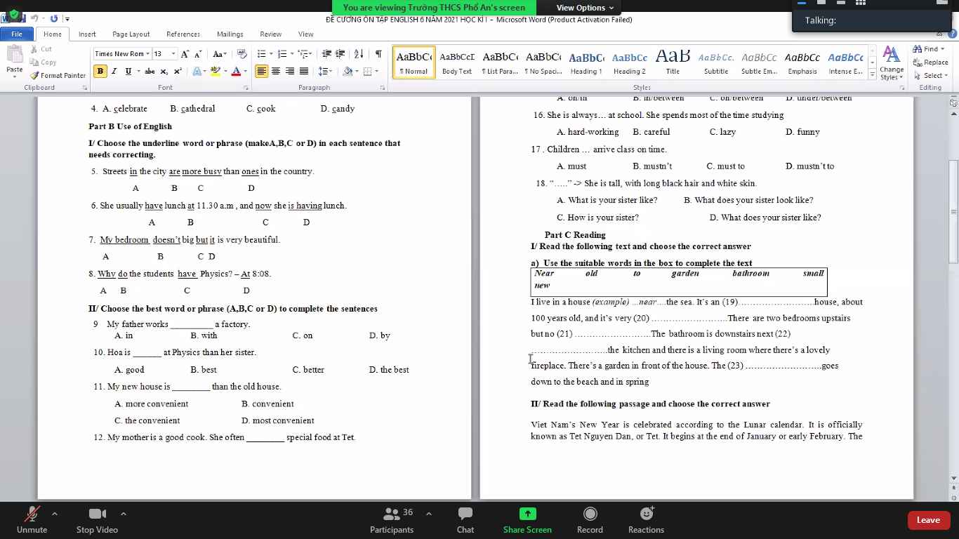Image resolution: width=959 pixels, height=539 pixels.
Task: Leave the Zoom meeting
Action: pyautogui.click(x=928, y=520)
